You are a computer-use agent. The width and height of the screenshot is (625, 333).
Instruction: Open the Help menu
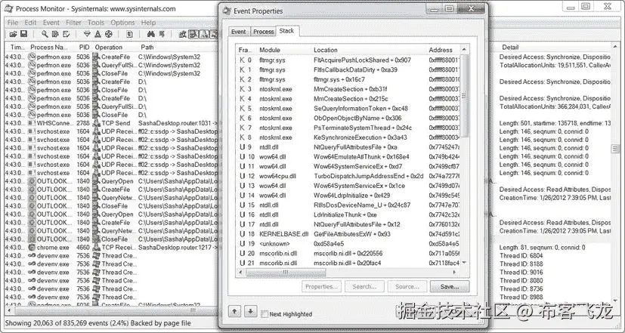pos(148,23)
